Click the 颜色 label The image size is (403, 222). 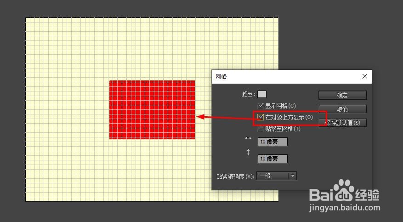249,94
